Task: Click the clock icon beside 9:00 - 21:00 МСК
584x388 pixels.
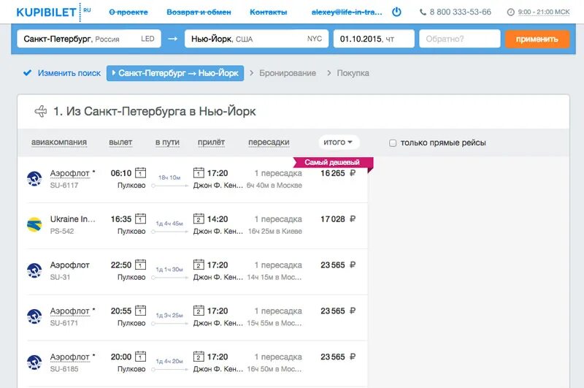Action: click(x=510, y=12)
